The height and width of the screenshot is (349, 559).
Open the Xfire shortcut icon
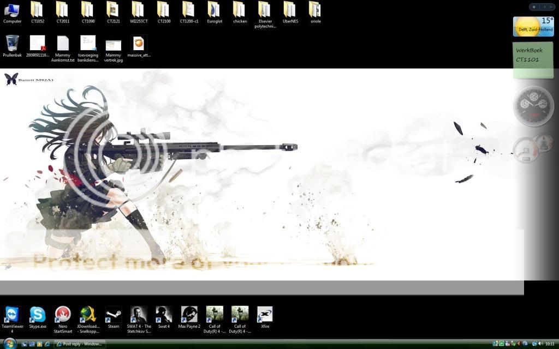click(x=265, y=316)
